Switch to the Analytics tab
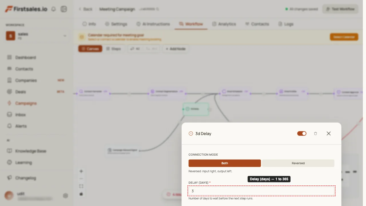This screenshot has width=366, height=206. (x=224, y=24)
